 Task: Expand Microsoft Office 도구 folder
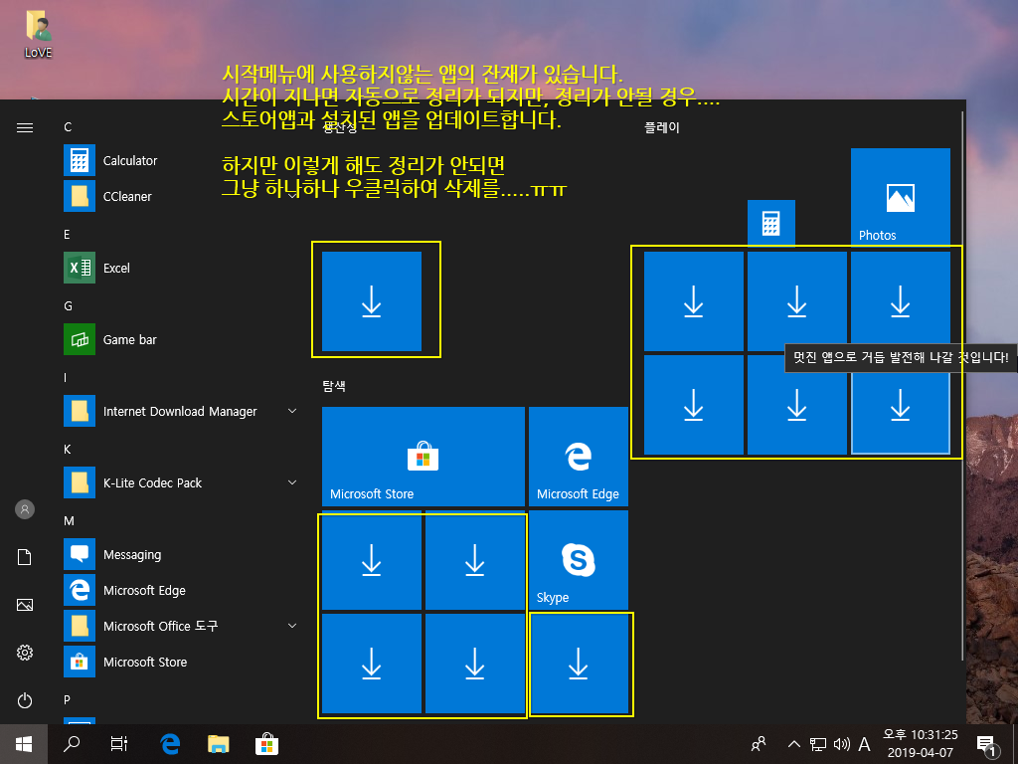[292, 626]
